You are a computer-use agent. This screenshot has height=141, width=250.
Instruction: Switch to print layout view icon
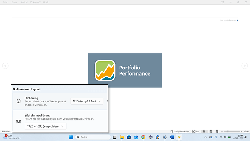211,132
